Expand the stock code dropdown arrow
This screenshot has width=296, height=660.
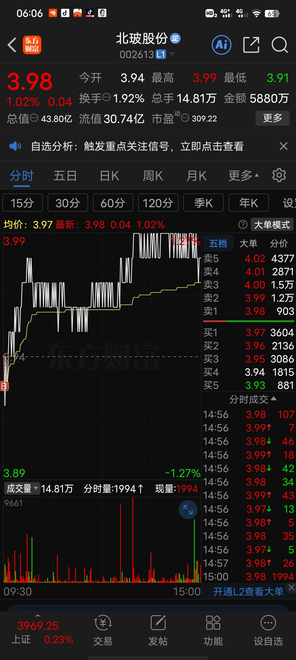pos(172,54)
